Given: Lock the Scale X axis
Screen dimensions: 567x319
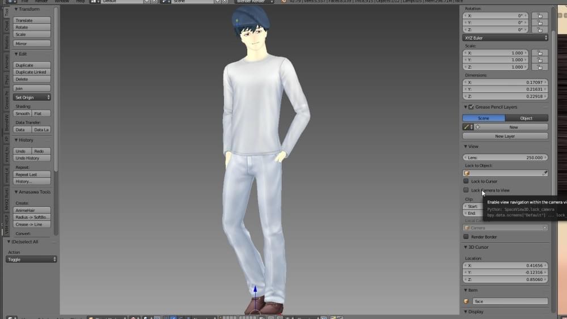Looking at the screenshot, I should coord(540,53).
